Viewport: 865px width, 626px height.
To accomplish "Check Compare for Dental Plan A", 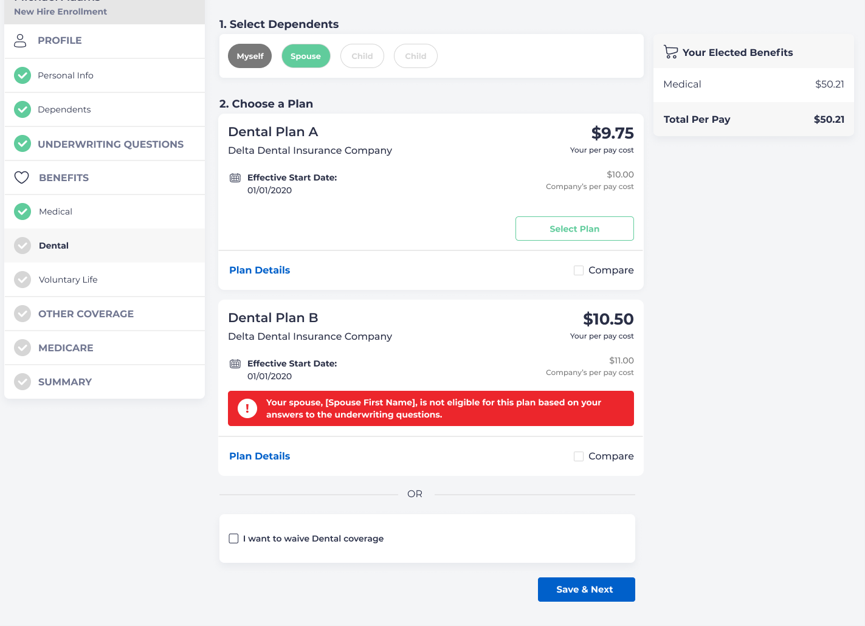I will 579,270.
